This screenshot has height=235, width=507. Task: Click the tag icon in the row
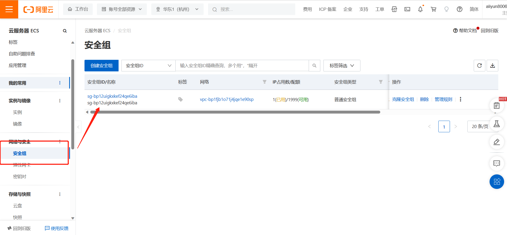click(x=180, y=99)
